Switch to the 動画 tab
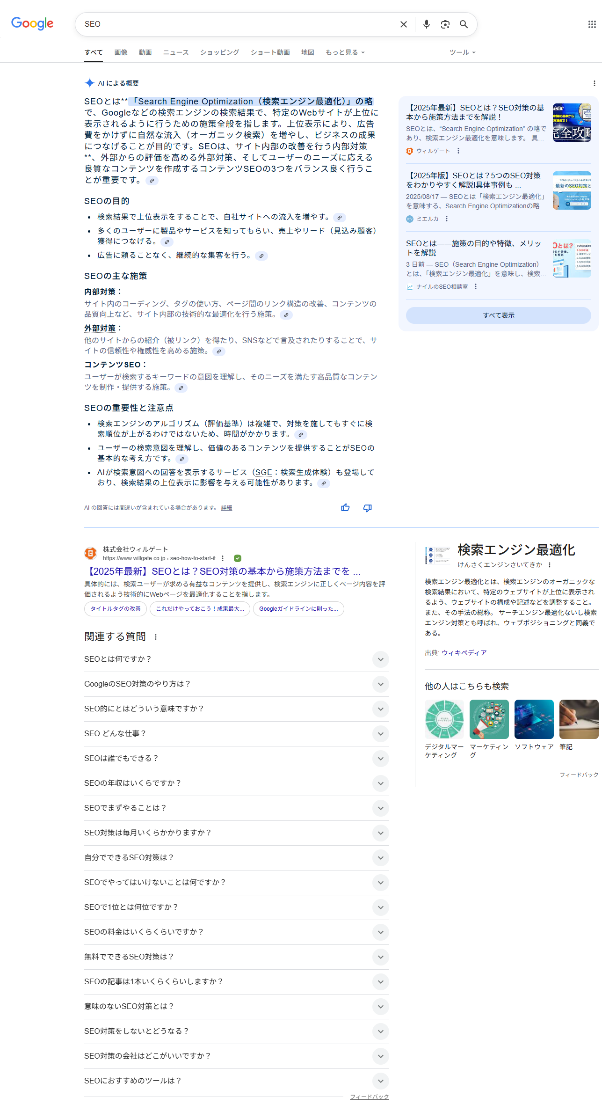Screen dimensions: 602x1119 click(145, 52)
